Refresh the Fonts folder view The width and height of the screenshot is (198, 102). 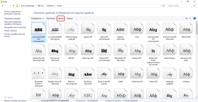point(164,6)
